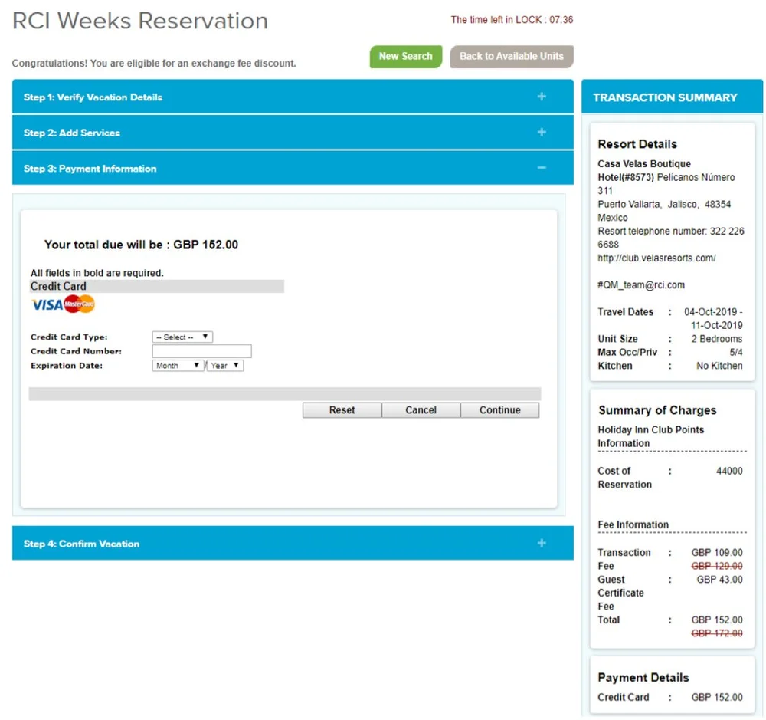Focus the Credit Card Number field
Image resolution: width=766 pixels, height=720 pixels.
click(201, 351)
